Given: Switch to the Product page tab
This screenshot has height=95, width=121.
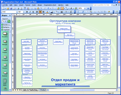Looking at the screenshot, I should [x=43, y=90].
